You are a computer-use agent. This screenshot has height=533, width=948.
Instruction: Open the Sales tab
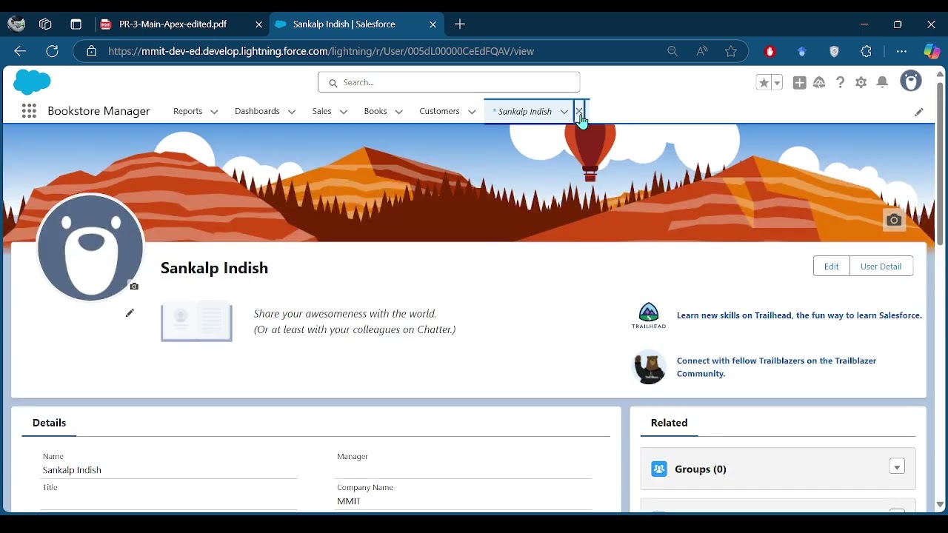(x=321, y=111)
